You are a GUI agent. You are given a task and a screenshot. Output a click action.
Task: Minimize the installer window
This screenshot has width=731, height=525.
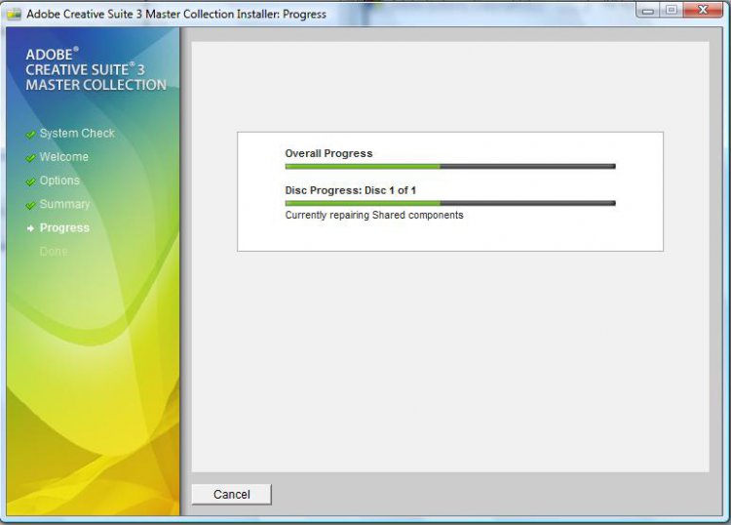coord(647,11)
